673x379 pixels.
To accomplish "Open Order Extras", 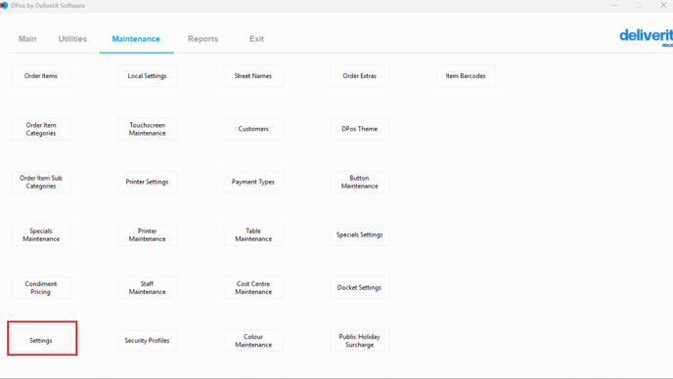I will (360, 76).
